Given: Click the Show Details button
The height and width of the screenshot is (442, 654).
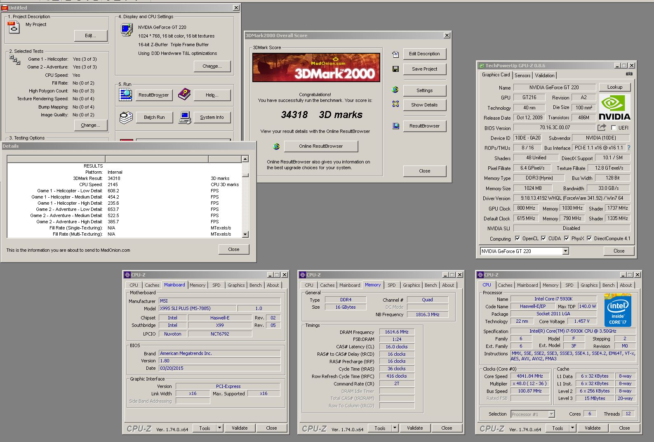Looking at the screenshot, I should [x=424, y=105].
